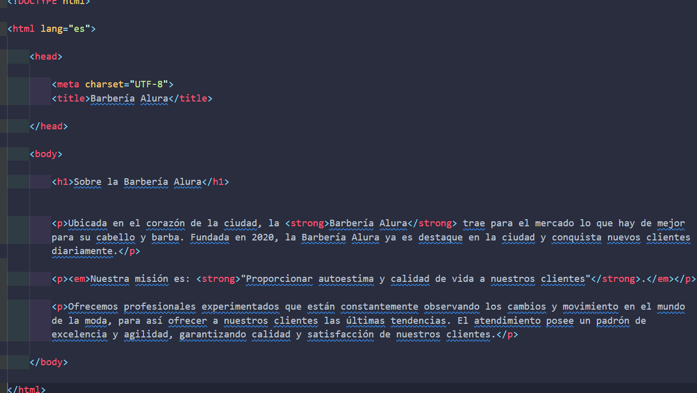This screenshot has height=393, width=697.
Task: Click the word "constantemente"
Action: [380, 307]
